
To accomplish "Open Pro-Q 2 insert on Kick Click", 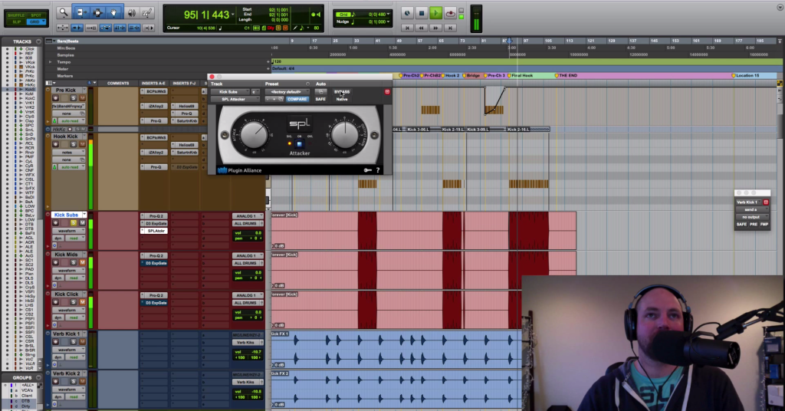I will 154,295.
